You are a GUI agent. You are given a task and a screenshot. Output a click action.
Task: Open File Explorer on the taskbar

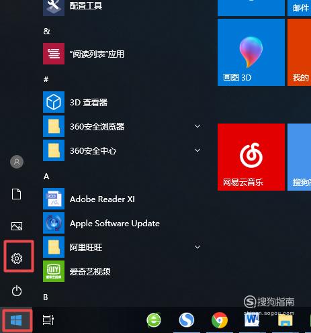285,320
